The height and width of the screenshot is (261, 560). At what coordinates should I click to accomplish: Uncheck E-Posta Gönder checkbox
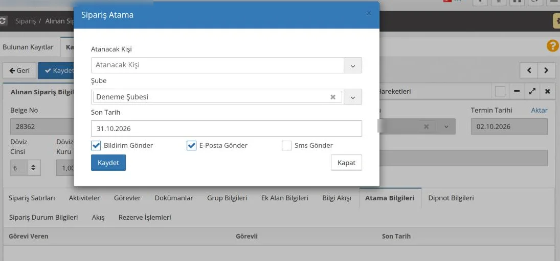coord(191,145)
